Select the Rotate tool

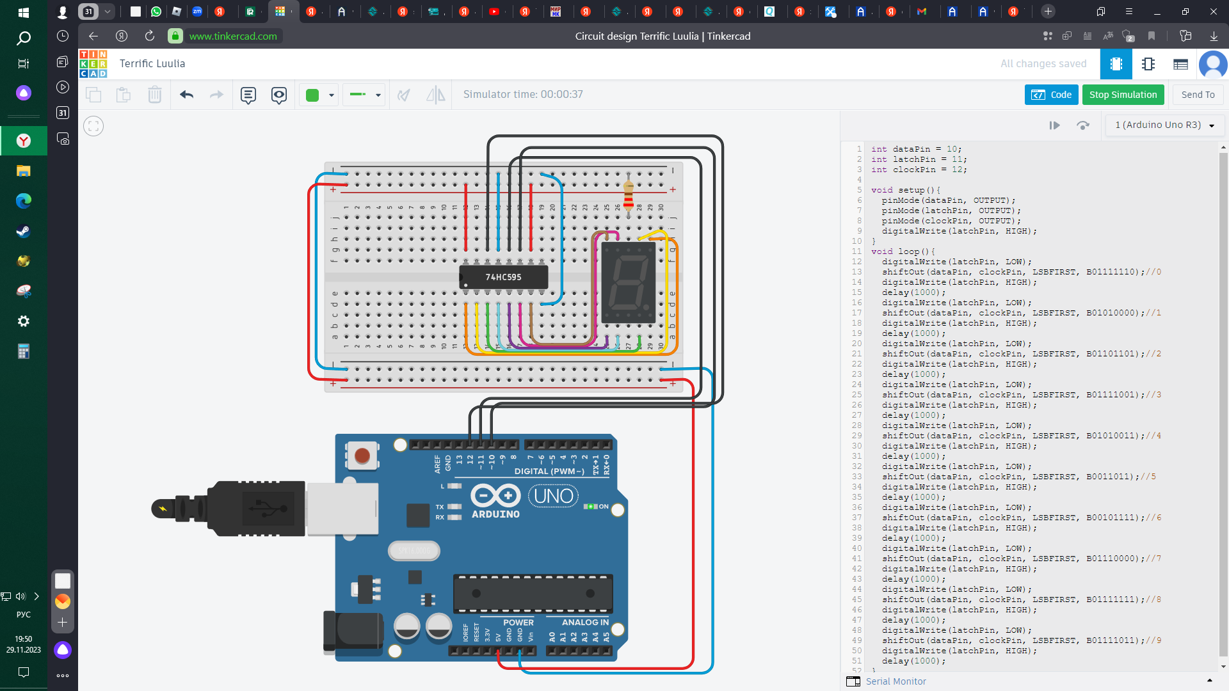403,94
